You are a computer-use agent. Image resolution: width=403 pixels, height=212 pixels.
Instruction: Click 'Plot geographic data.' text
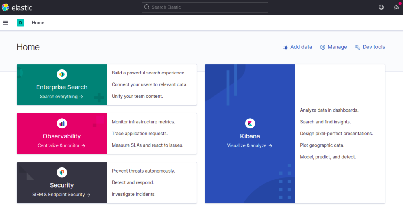click(322, 145)
